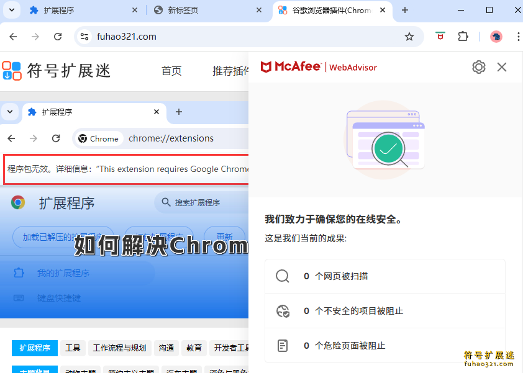The height and width of the screenshot is (373, 523).
Task: Go forward in browser history
Action: click(x=35, y=37)
